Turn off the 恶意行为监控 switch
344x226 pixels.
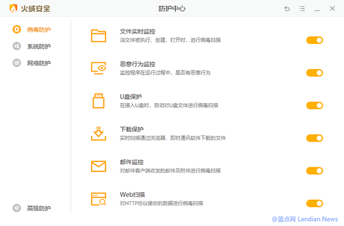click(314, 73)
